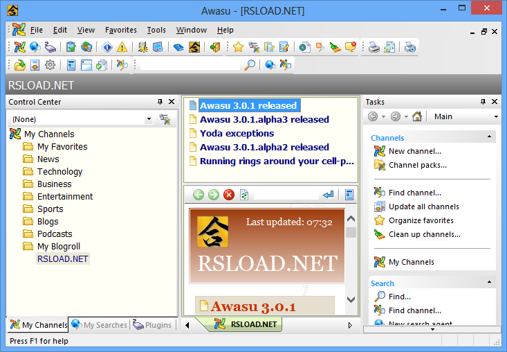Click the exit door toolbar icon
The image size is (507, 352).
214,47
